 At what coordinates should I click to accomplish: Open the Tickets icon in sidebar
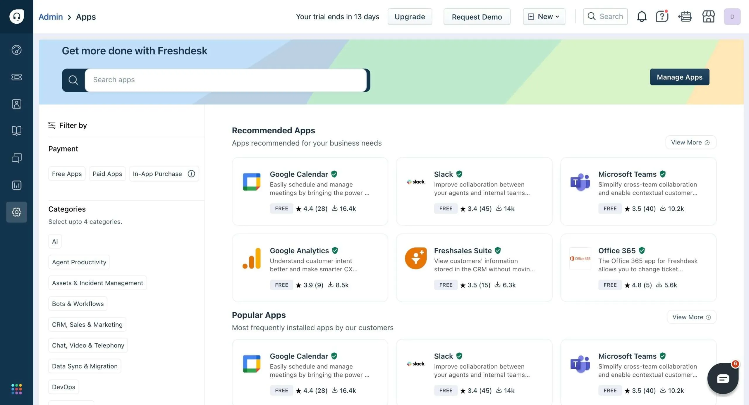coord(16,77)
